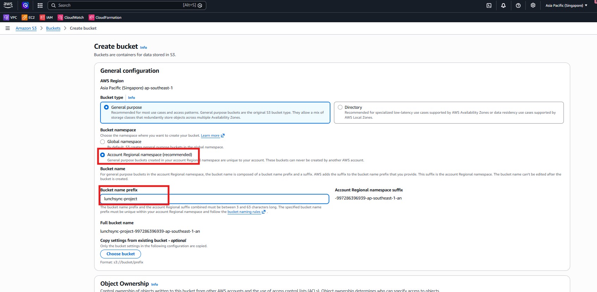The width and height of the screenshot is (597, 292).
Task: Select the Global namespace radio option
Action: point(103,142)
